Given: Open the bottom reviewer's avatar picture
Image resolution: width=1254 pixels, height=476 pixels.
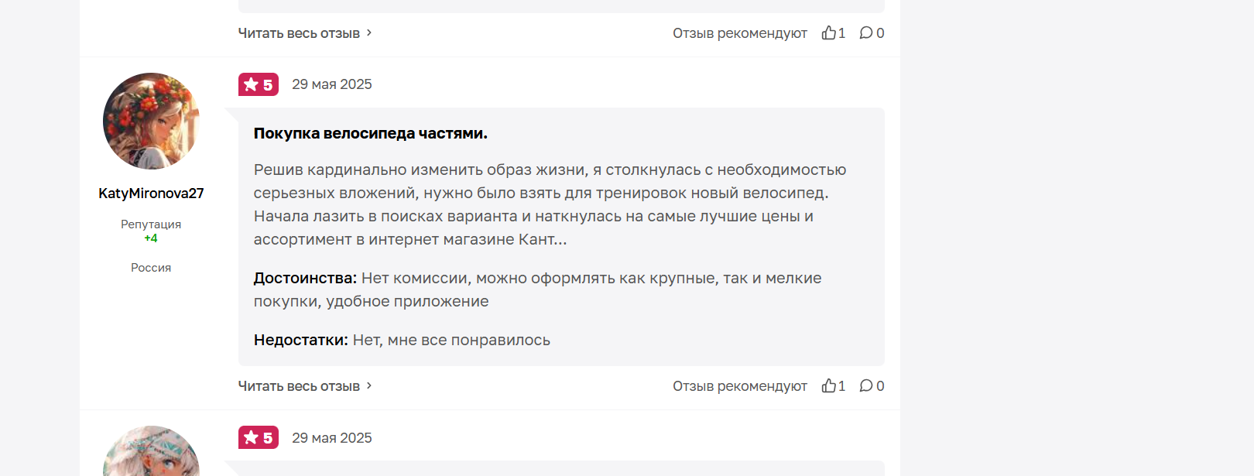Looking at the screenshot, I should 151,451.
